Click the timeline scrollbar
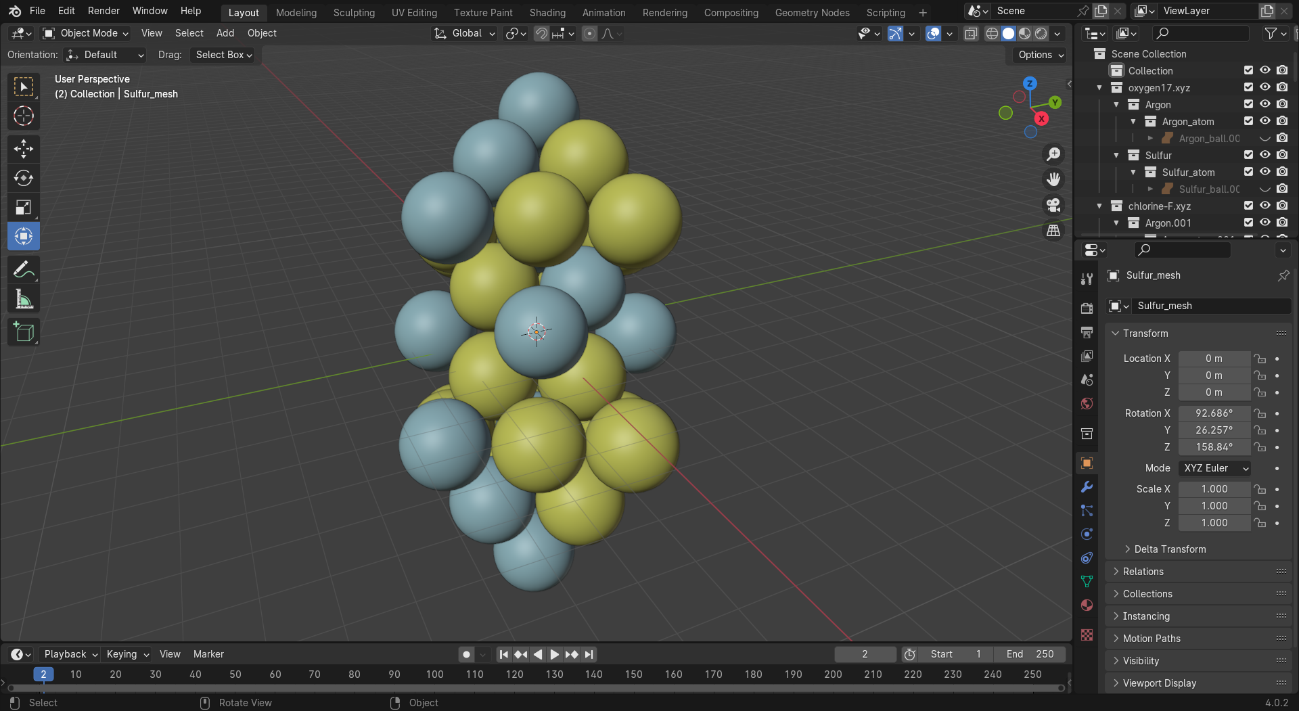Viewport: 1299px width, 711px height. click(534, 688)
